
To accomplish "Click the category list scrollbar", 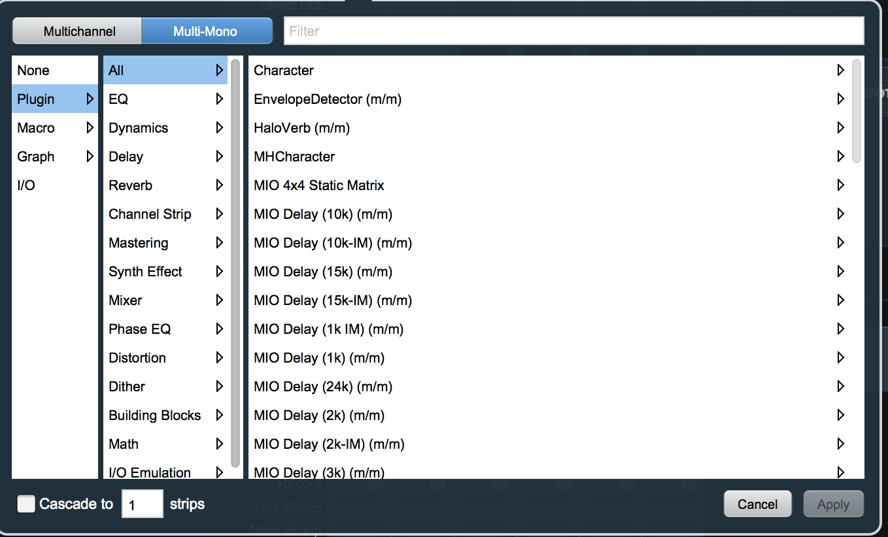I will pyautogui.click(x=235, y=261).
